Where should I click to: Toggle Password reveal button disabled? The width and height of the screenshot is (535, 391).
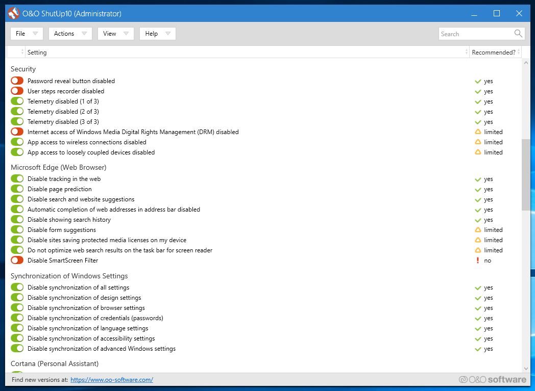tap(17, 81)
